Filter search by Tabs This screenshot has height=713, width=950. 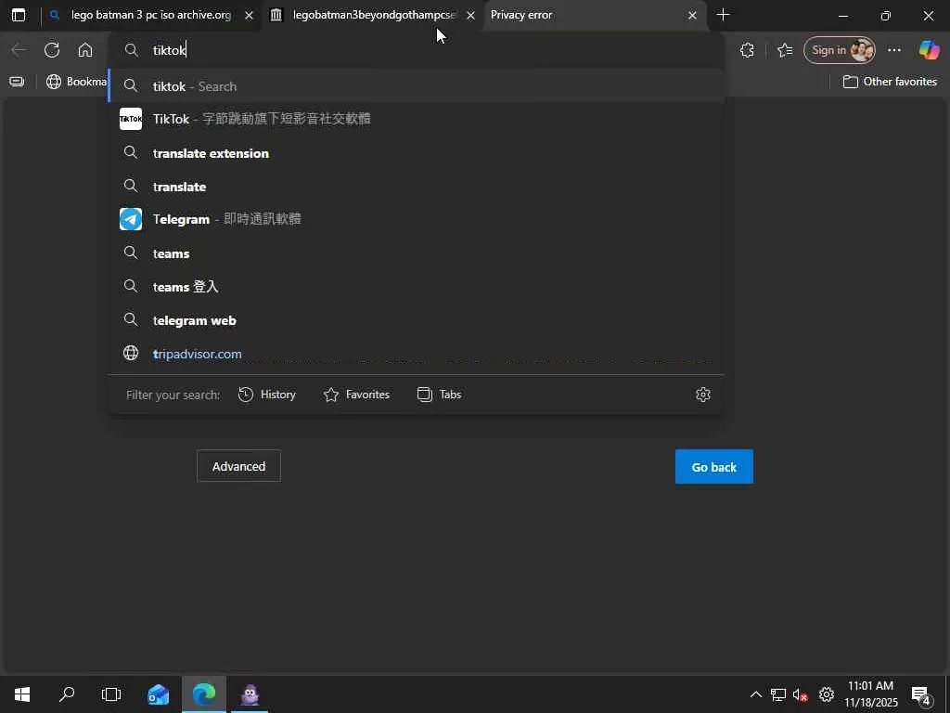click(439, 395)
